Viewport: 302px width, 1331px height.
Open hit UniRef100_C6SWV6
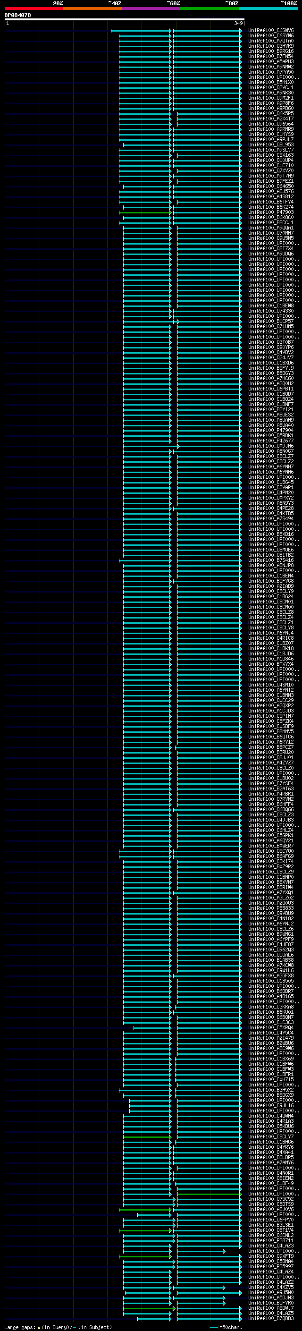click(270, 31)
